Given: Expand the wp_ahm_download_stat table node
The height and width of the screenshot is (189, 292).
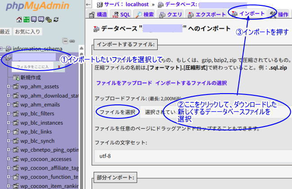Looking at the screenshot, I should click(x=9, y=95).
